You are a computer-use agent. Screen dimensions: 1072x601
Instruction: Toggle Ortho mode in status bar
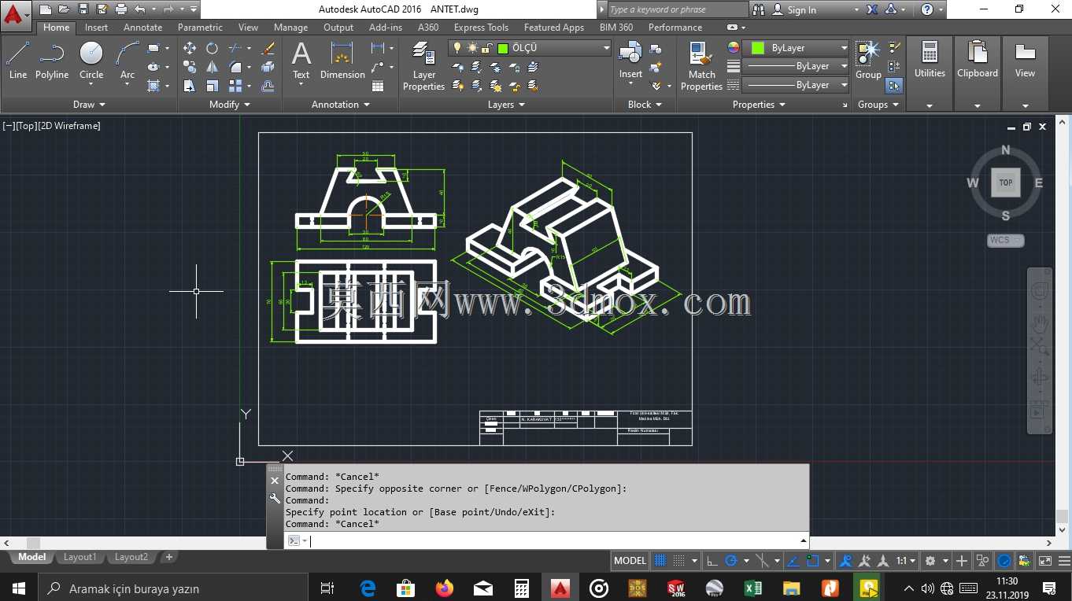(x=712, y=561)
